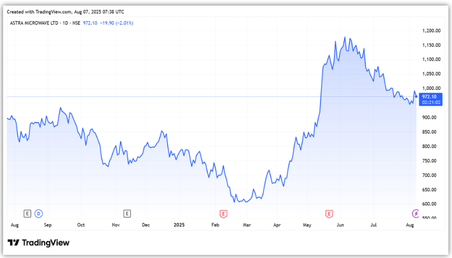Click the -19.90 (-2.01%) change value
The height and width of the screenshot is (258, 452).
(x=116, y=23)
